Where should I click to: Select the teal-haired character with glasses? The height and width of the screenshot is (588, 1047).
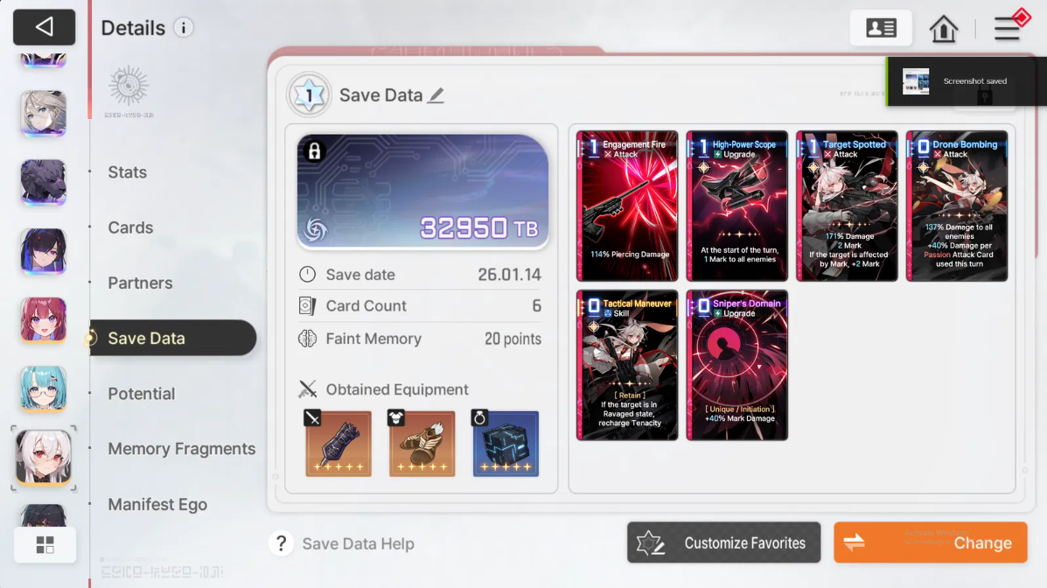44,388
